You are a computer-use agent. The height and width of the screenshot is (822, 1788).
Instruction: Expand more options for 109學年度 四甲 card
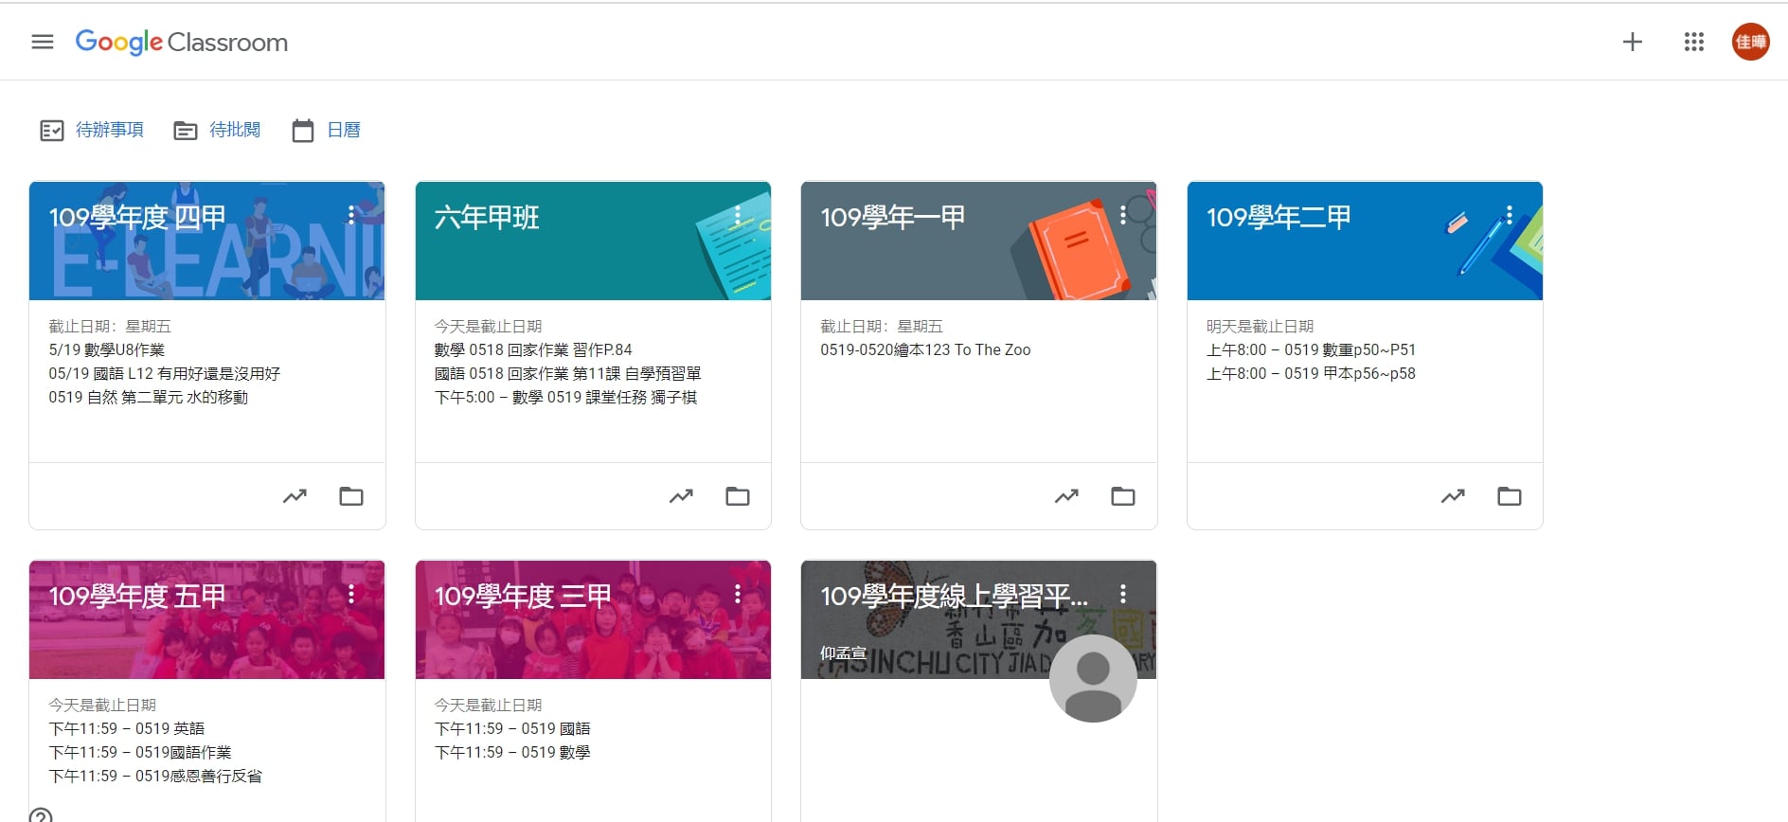pyautogui.click(x=351, y=215)
